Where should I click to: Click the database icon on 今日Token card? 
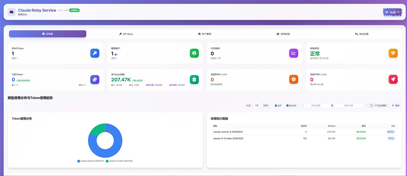click(95, 79)
